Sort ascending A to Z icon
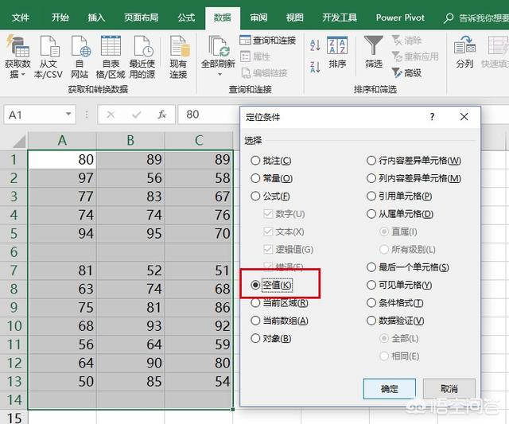Viewport: 509px width, 424px height. pos(315,45)
